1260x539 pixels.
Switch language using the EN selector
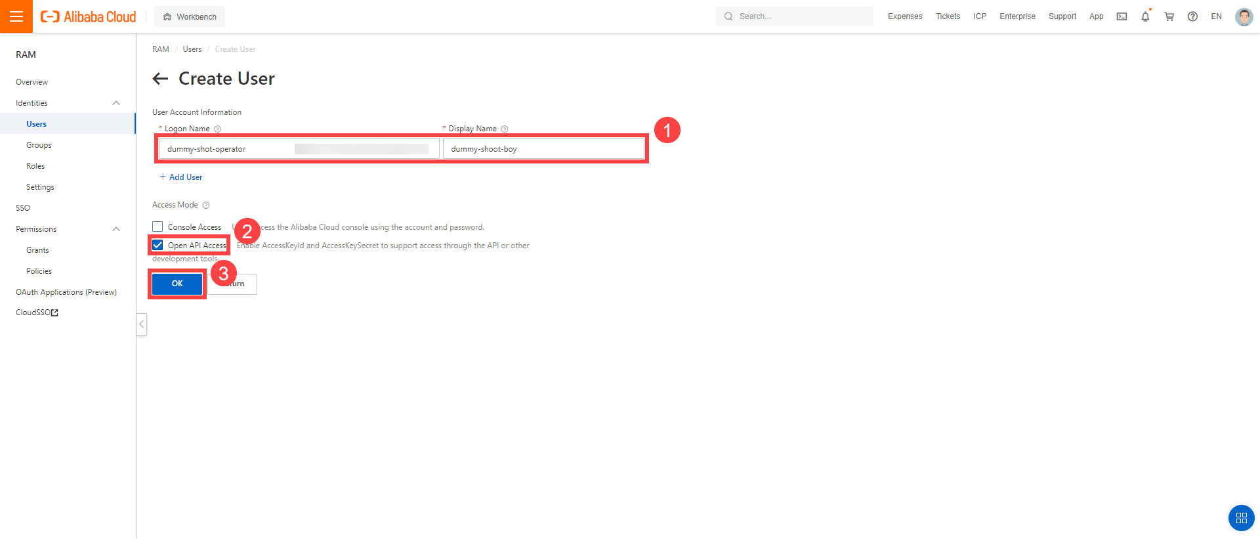[1216, 16]
